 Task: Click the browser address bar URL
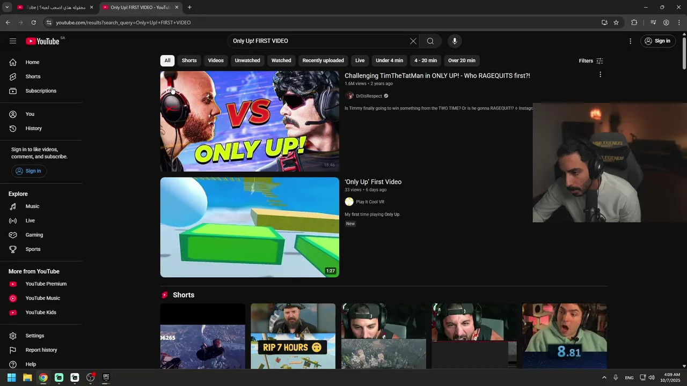click(123, 23)
